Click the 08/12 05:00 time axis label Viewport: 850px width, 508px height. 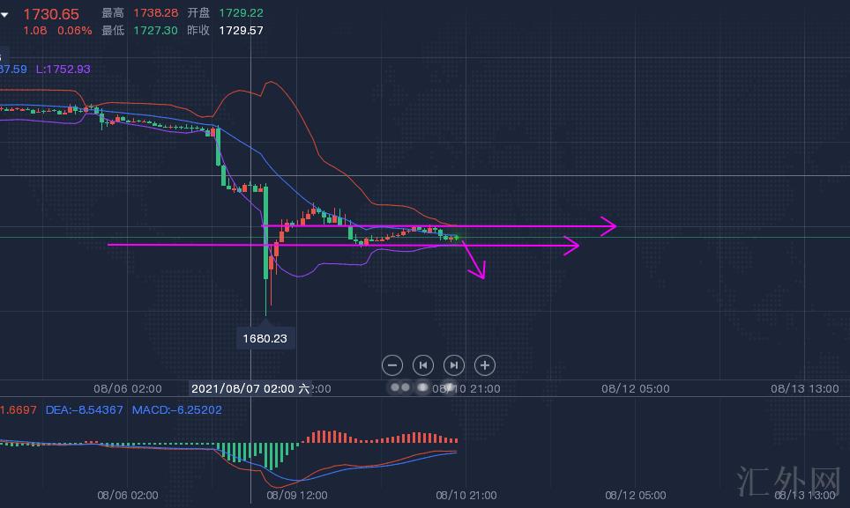tap(635, 388)
